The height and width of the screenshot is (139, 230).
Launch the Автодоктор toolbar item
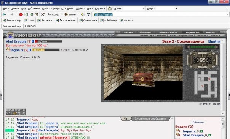point(12,21)
